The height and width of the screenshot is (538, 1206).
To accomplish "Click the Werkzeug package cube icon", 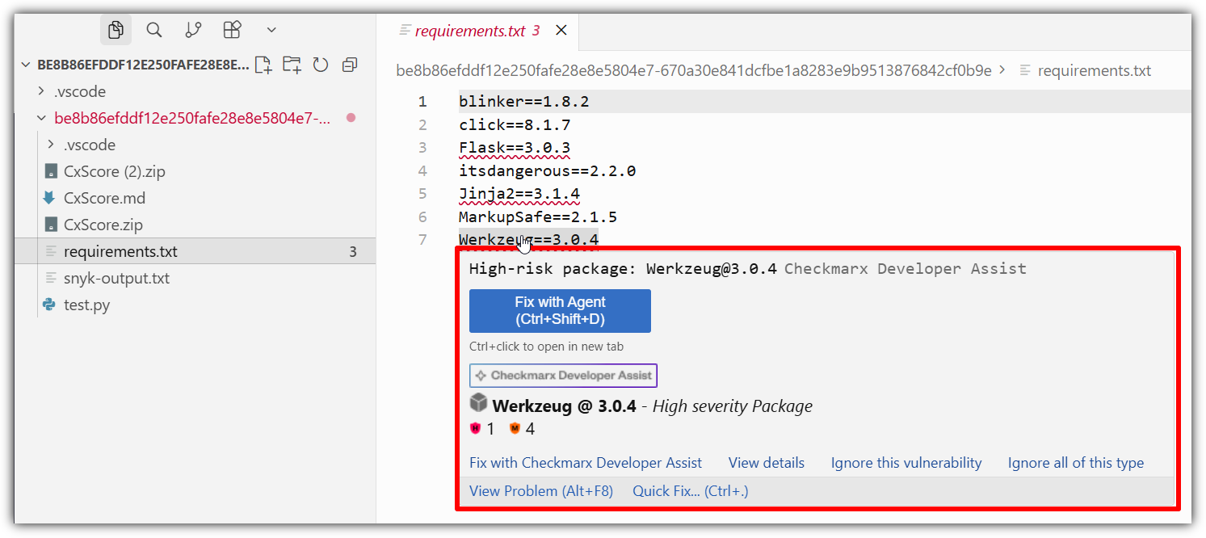I will pyautogui.click(x=479, y=403).
